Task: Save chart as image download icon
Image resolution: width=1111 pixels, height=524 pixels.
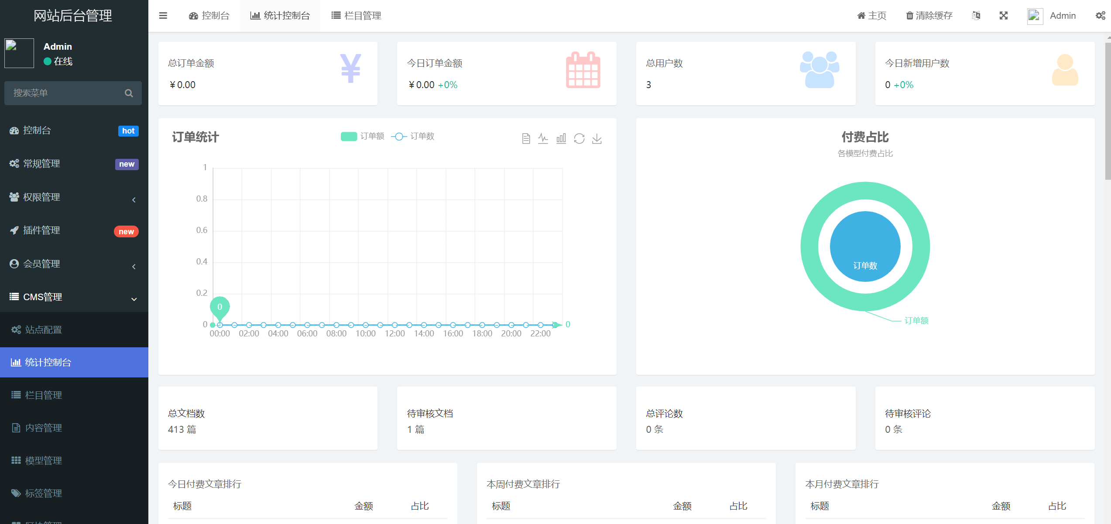Action: click(597, 139)
